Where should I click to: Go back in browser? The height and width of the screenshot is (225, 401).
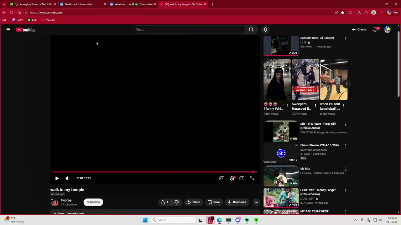(x=4, y=12)
